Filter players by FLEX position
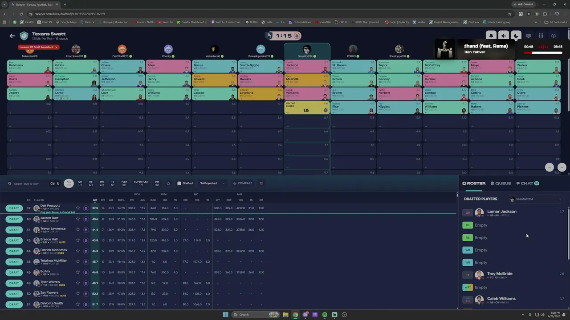570x320 pixels. [124, 183]
